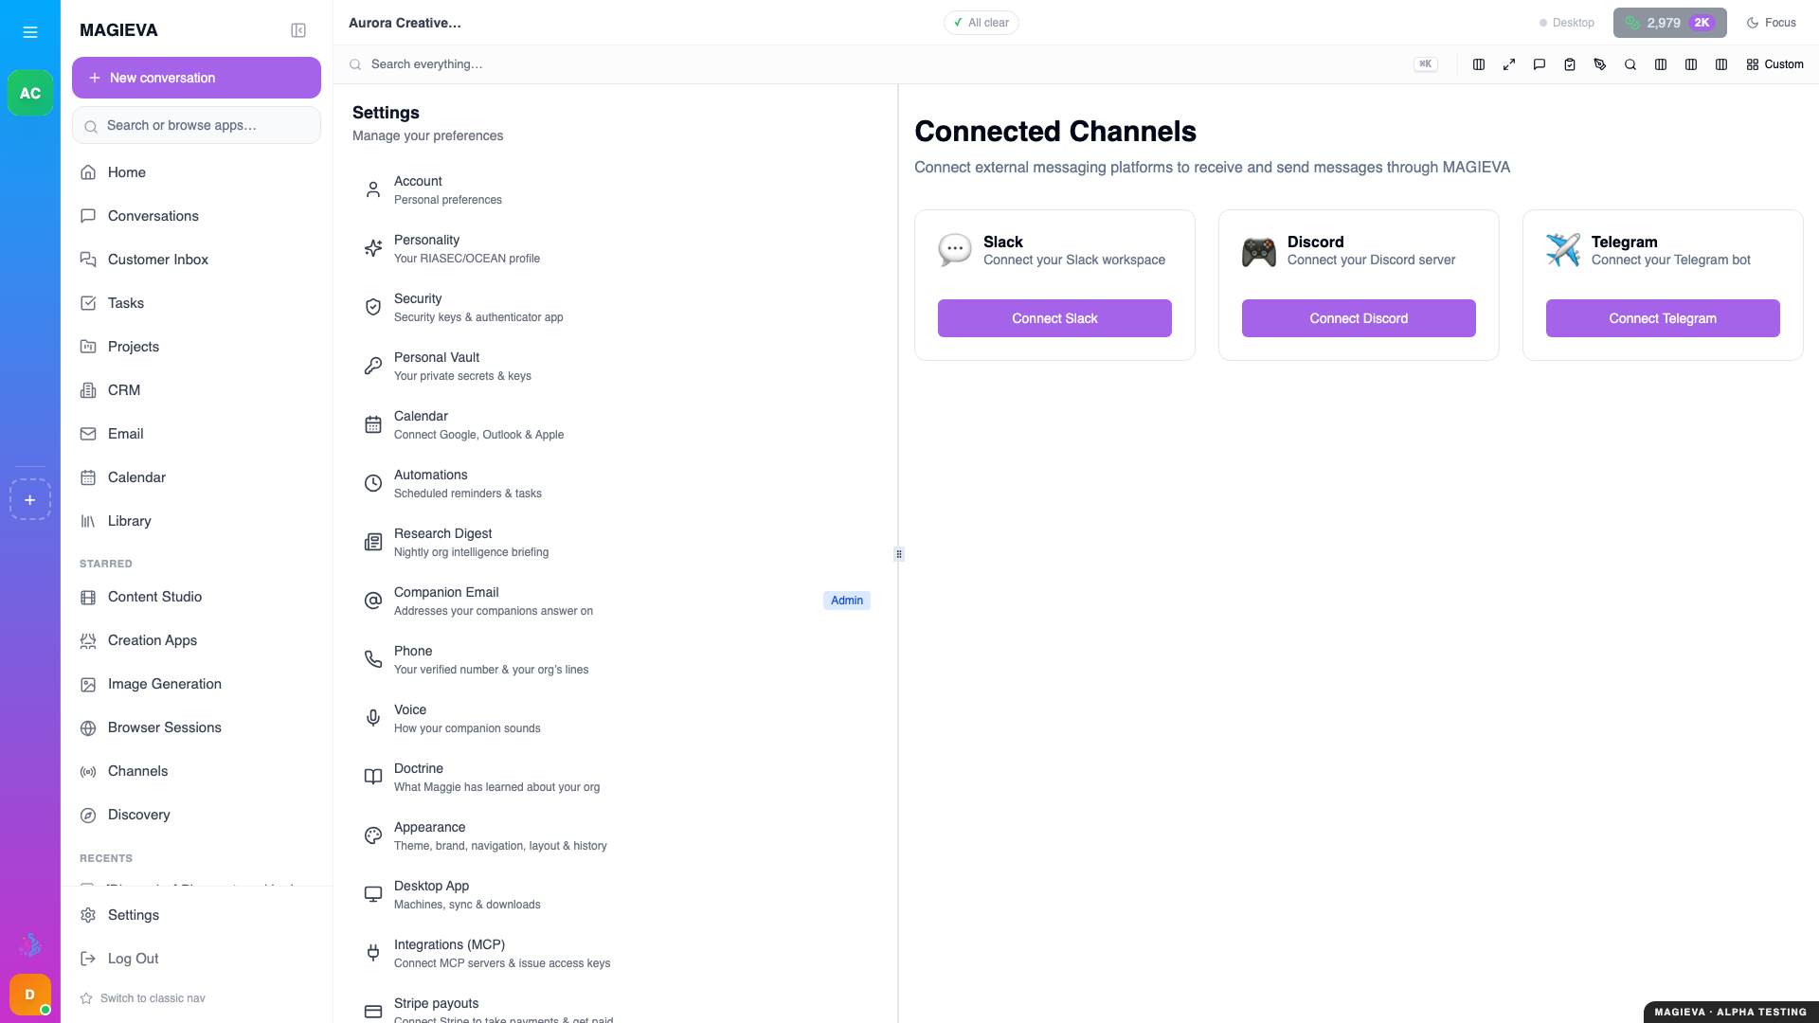Click the ⌘K shortcut badge

pyautogui.click(x=1425, y=64)
